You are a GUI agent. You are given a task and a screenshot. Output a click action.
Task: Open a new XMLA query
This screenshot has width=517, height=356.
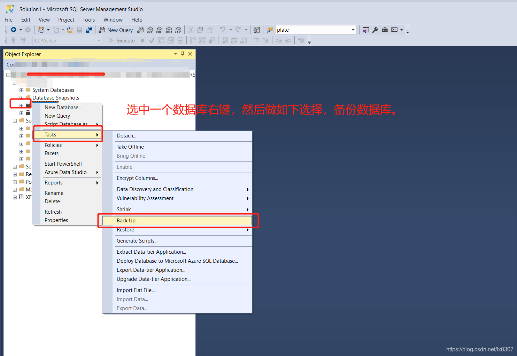[169, 30]
